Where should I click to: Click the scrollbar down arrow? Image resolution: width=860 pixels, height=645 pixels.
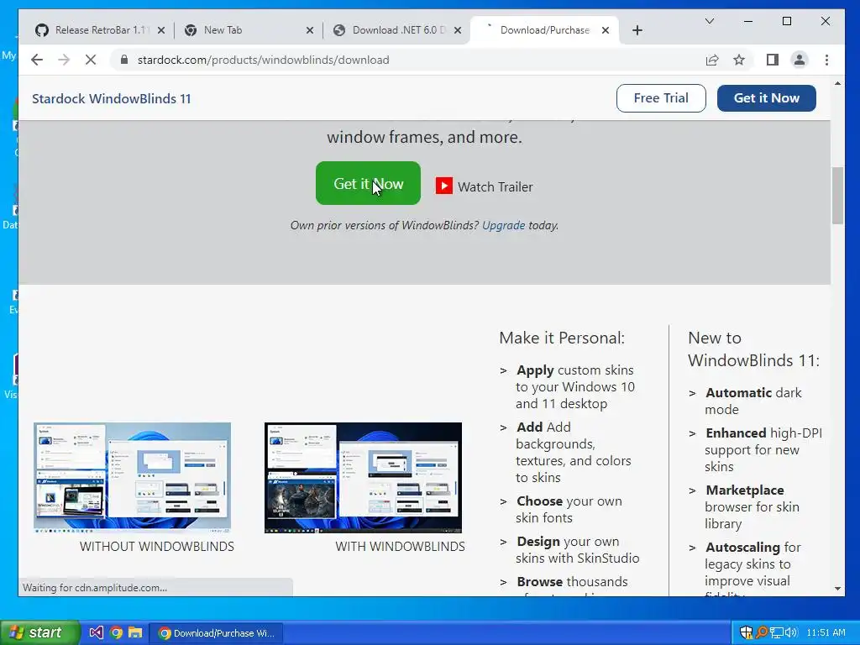(x=837, y=589)
